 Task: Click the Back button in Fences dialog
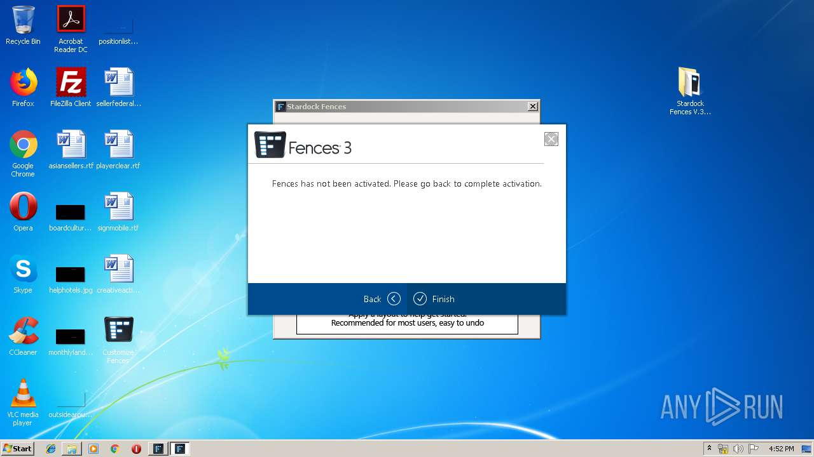382,299
